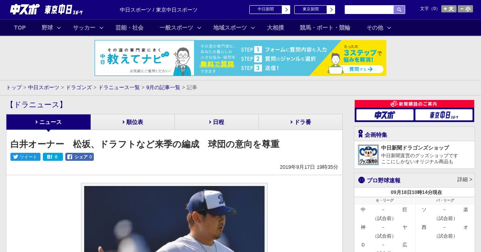The height and width of the screenshot is (252, 481).
Task: Increase text size with +大 button
Action: pos(449,9)
